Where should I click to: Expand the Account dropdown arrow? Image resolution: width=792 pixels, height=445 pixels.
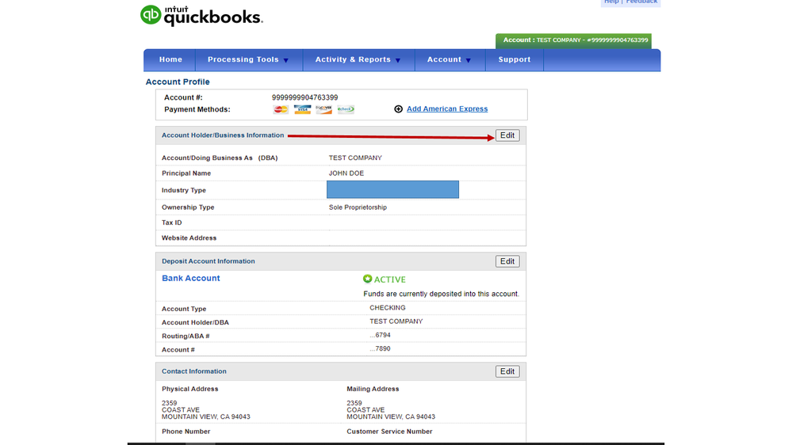[x=469, y=60]
